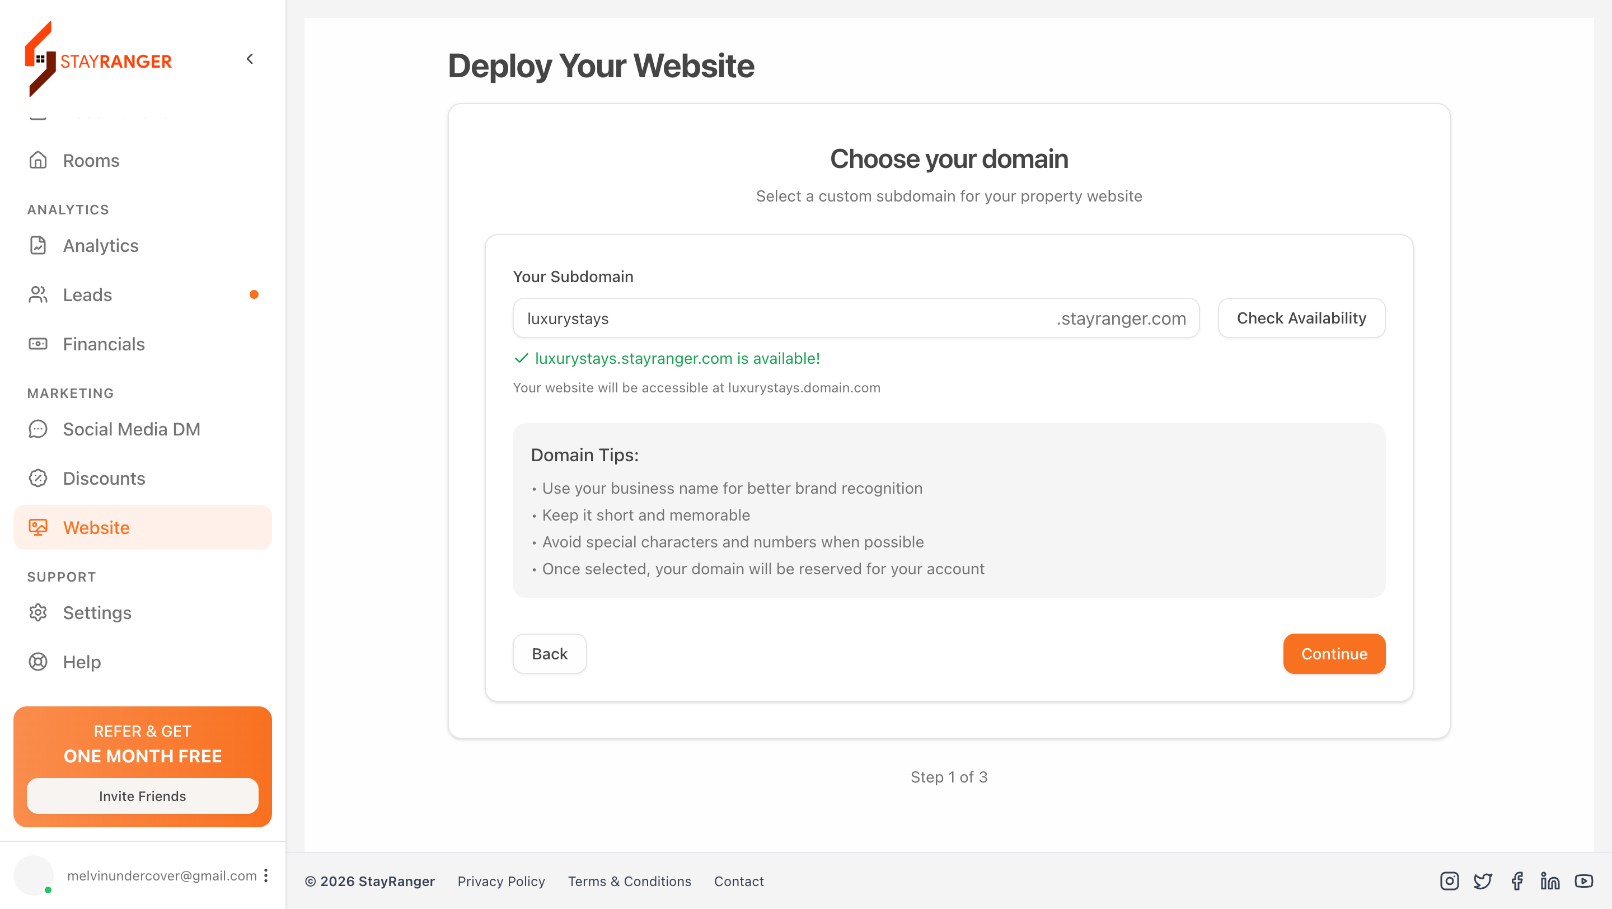This screenshot has width=1612, height=909.
Task: Click the StayRanger logo
Action: point(99,59)
